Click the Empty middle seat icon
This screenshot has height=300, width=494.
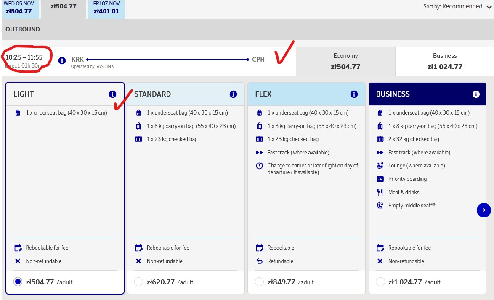coord(380,206)
